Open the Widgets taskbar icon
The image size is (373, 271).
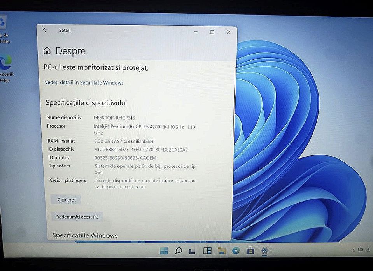tap(207, 250)
